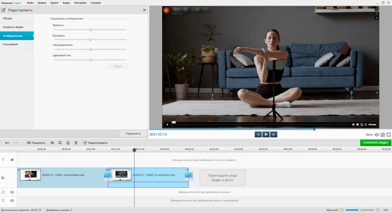Open the Улучшения tab

click(10, 44)
